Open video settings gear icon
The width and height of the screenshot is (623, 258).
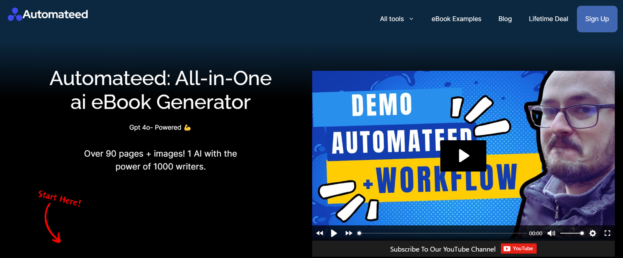(593, 233)
